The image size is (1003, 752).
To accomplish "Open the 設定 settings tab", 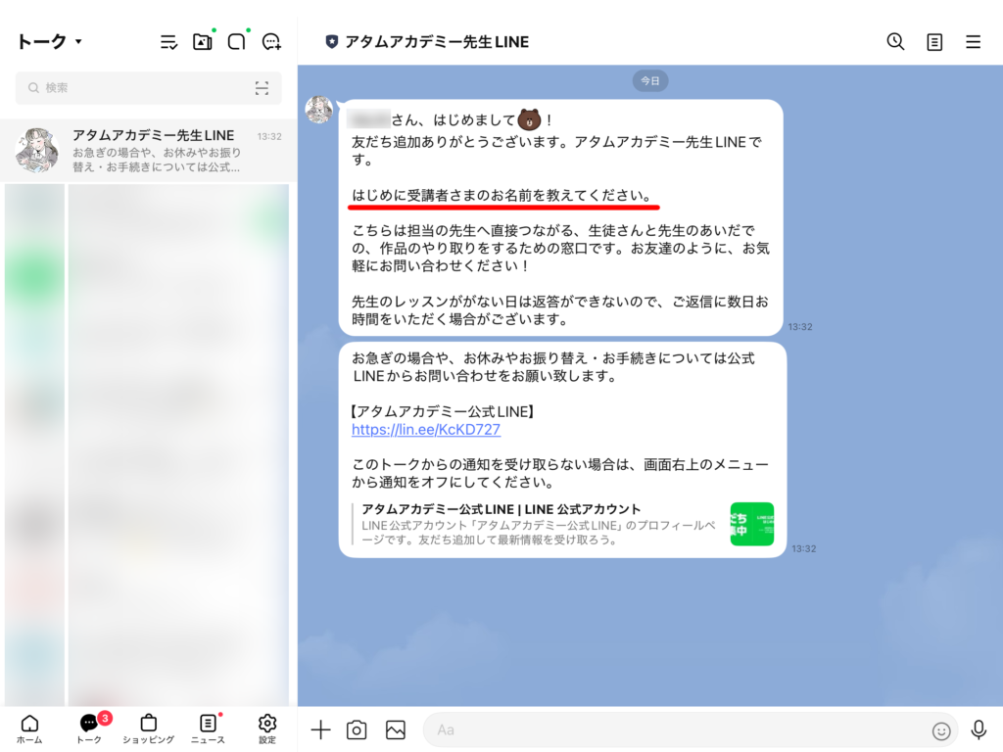I will point(267,728).
